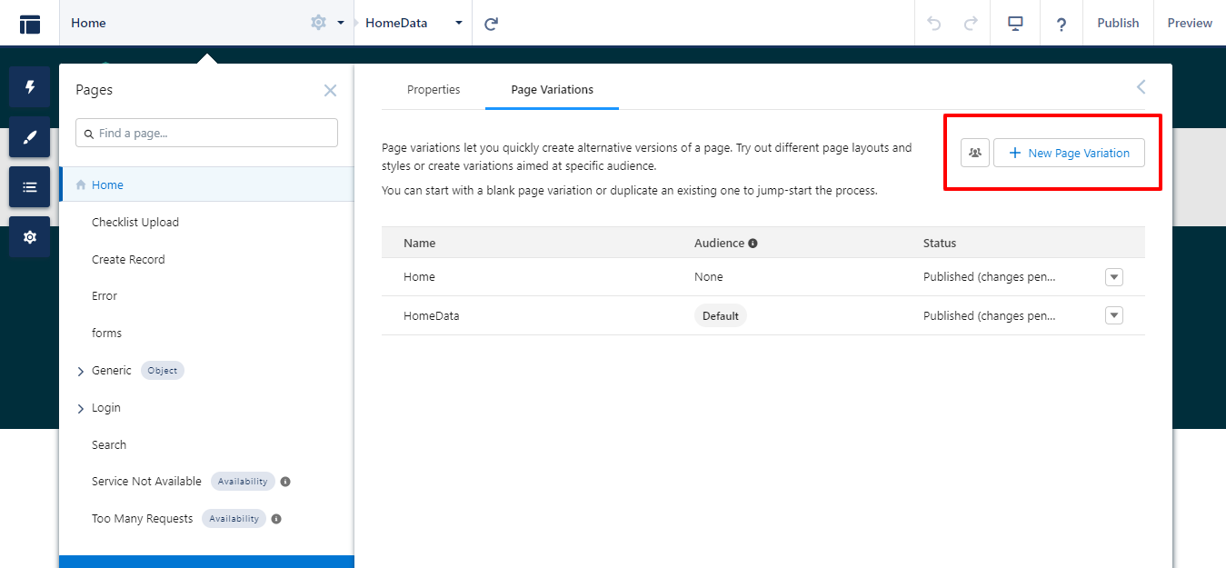Open the Components lightning bolt panel
Image resolution: width=1226 pixels, height=568 pixels.
click(x=29, y=87)
